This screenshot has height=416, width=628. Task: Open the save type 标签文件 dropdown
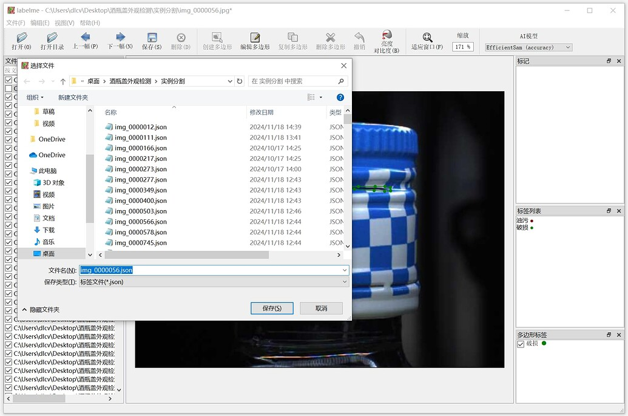(x=214, y=282)
